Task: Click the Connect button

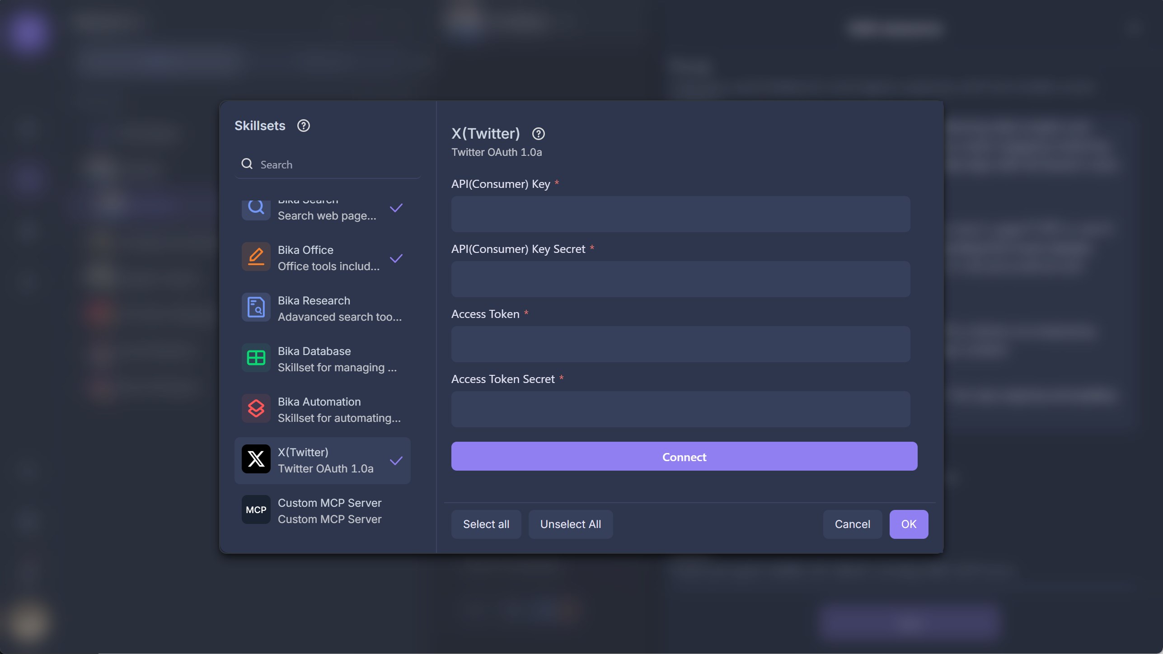Action: tap(684, 456)
